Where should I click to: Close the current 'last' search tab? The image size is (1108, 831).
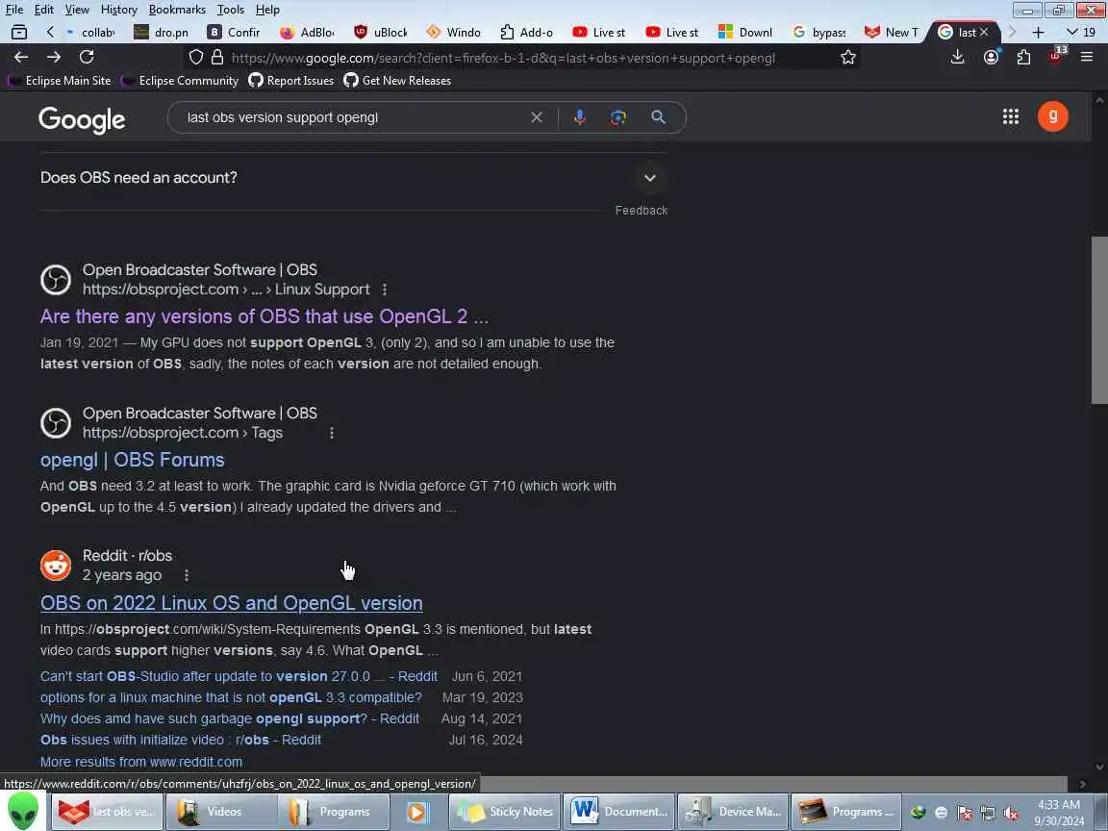coord(984,32)
